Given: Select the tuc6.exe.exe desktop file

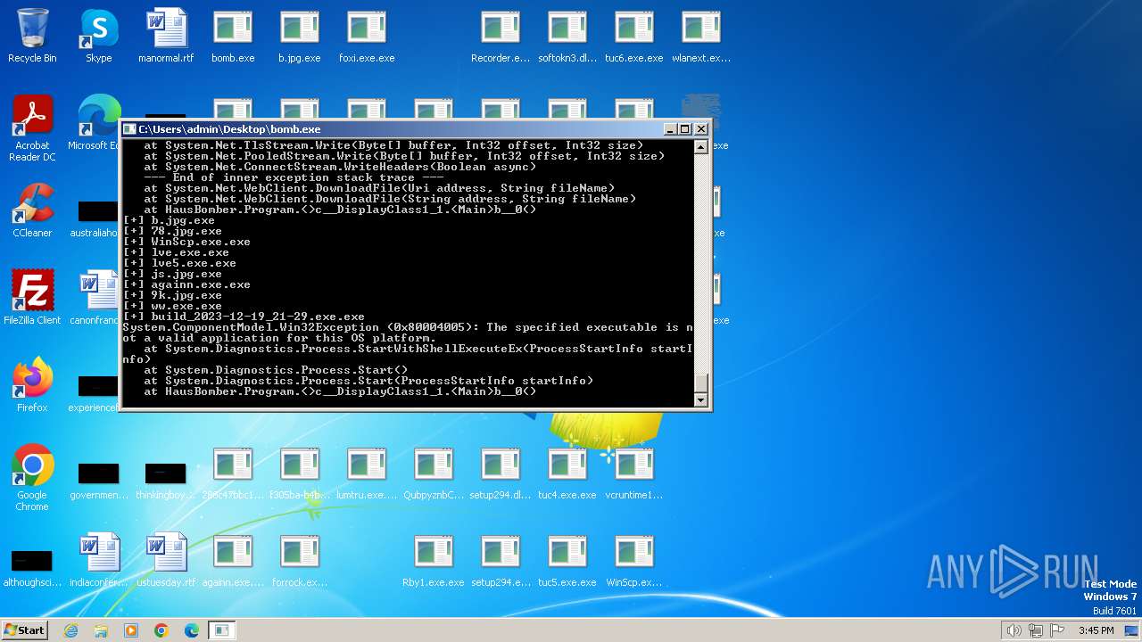Looking at the screenshot, I should pyautogui.click(x=634, y=36).
